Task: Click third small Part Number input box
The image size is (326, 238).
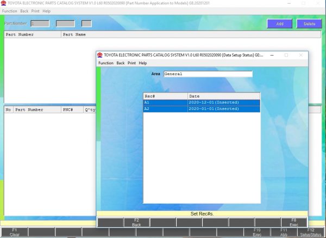Action: (86, 23)
